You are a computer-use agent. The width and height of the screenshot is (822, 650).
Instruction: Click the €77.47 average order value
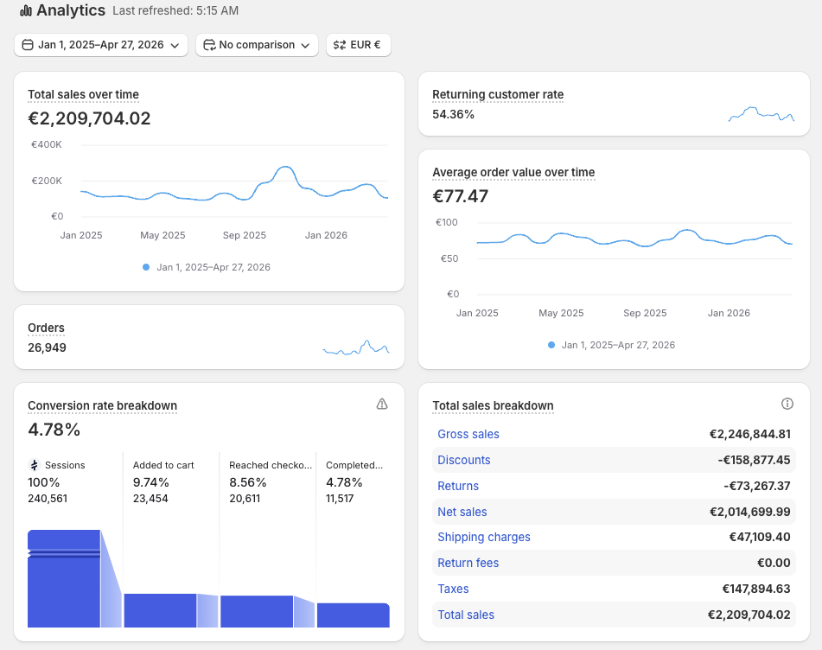(461, 196)
